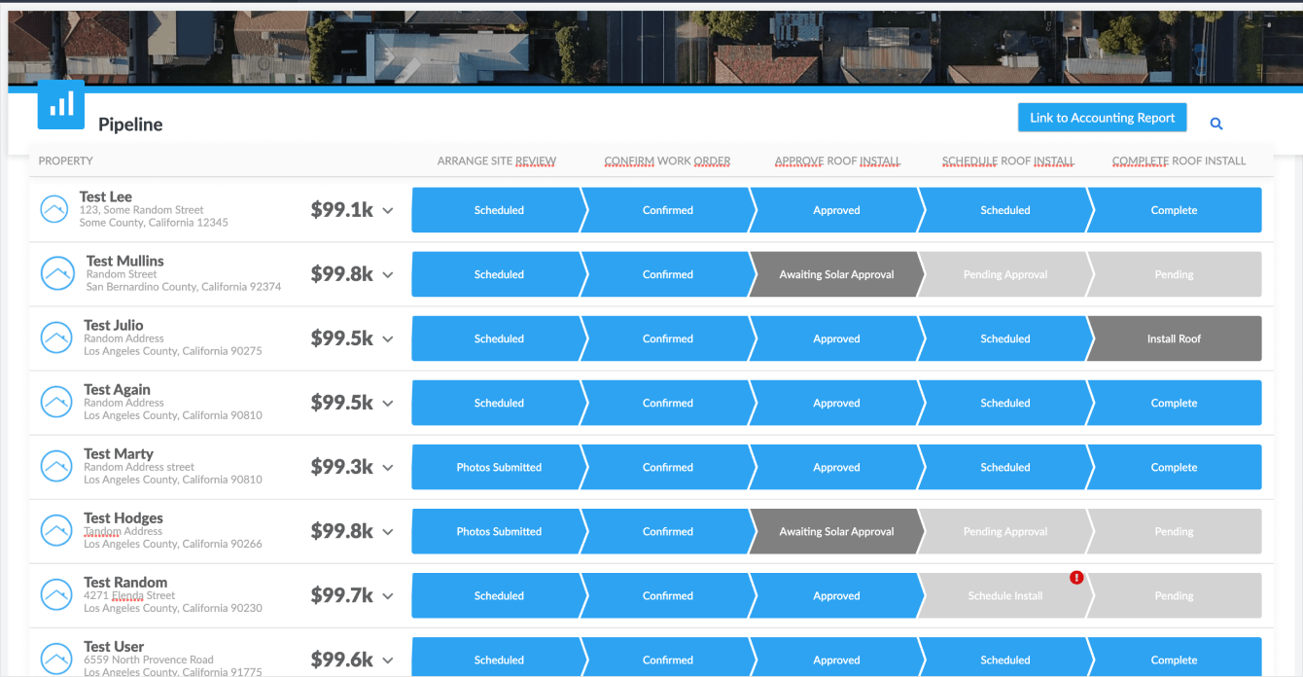The image size is (1303, 677).
Task: Click the house icon beside Test Julio
Action: pyautogui.click(x=55, y=338)
